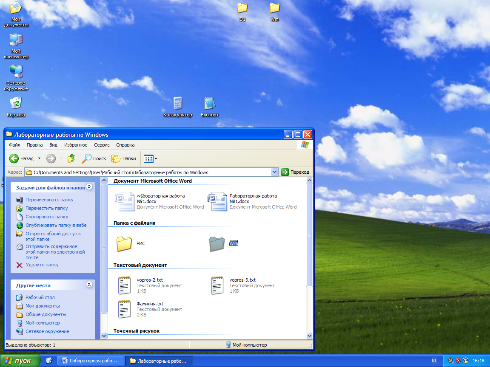Select vopros-2.txt file
This screenshot has width=490, height=367.
(150, 285)
